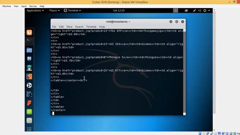Minimize the root@moontaroo terminal window
Screen dimensions: 240x135
[171, 22]
